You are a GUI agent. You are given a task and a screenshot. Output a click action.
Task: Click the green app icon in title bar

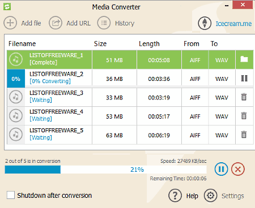click(7, 7)
